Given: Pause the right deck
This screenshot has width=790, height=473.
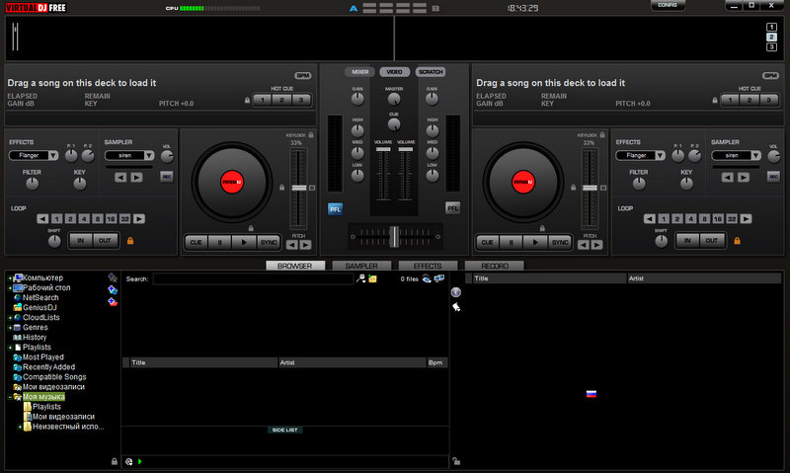Looking at the screenshot, I should pyautogui.click(x=511, y=242).
